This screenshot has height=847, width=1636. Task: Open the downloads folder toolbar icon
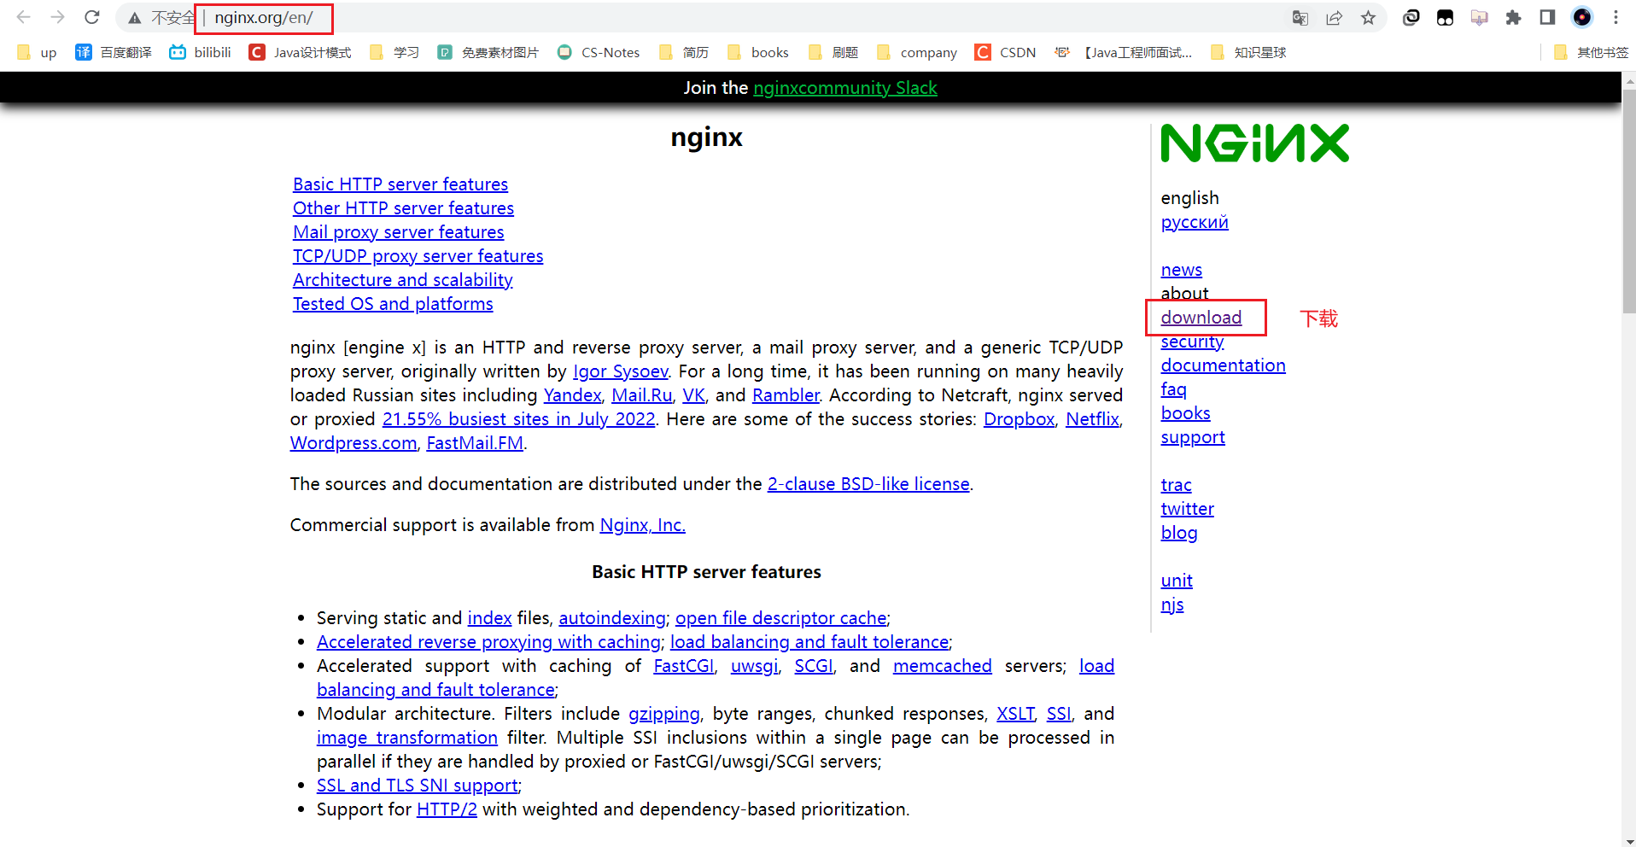point(1480,17)
